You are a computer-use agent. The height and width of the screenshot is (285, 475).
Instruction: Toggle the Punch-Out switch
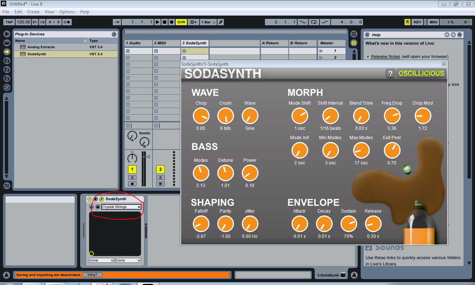pyautogui.click(x=325, y=22)
